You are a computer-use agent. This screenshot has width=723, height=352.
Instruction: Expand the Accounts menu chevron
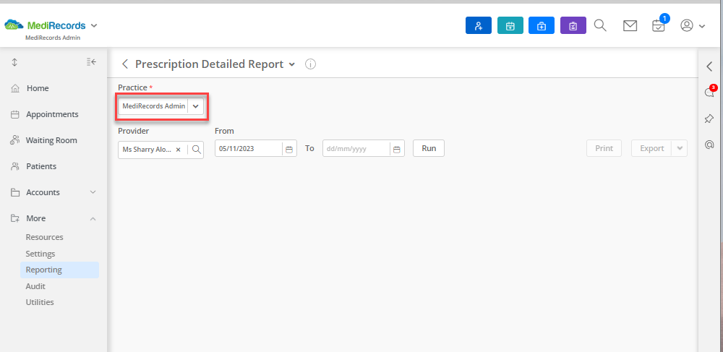pyautogui.click(x=93, y=192)
